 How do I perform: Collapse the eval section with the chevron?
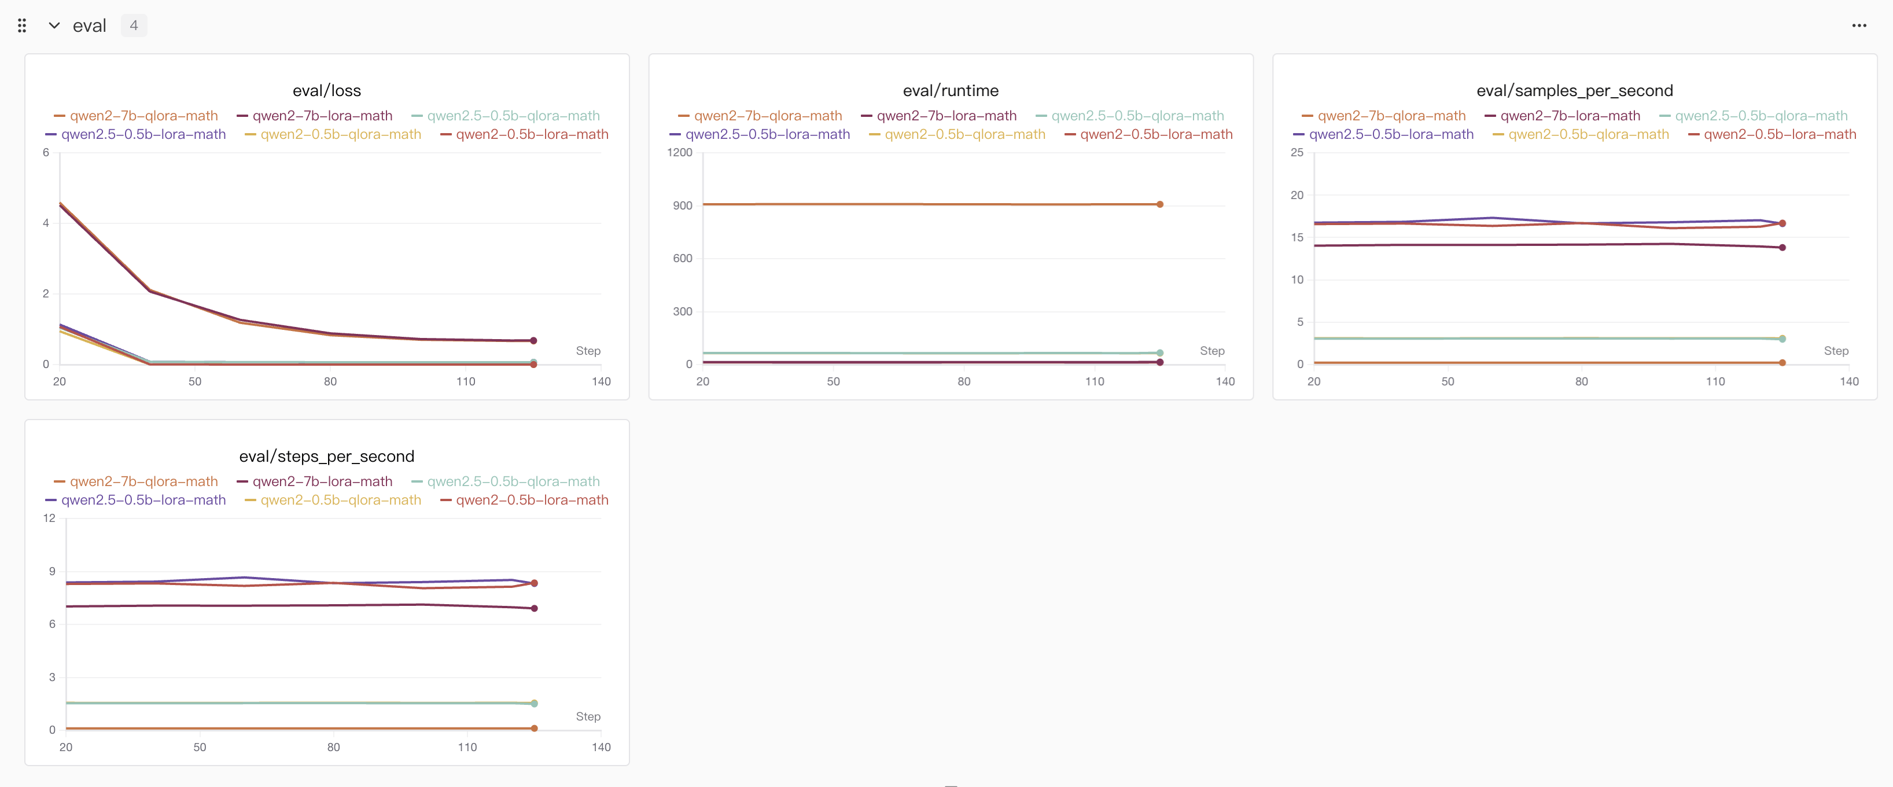pyautogui.click(x=54, y=25)
